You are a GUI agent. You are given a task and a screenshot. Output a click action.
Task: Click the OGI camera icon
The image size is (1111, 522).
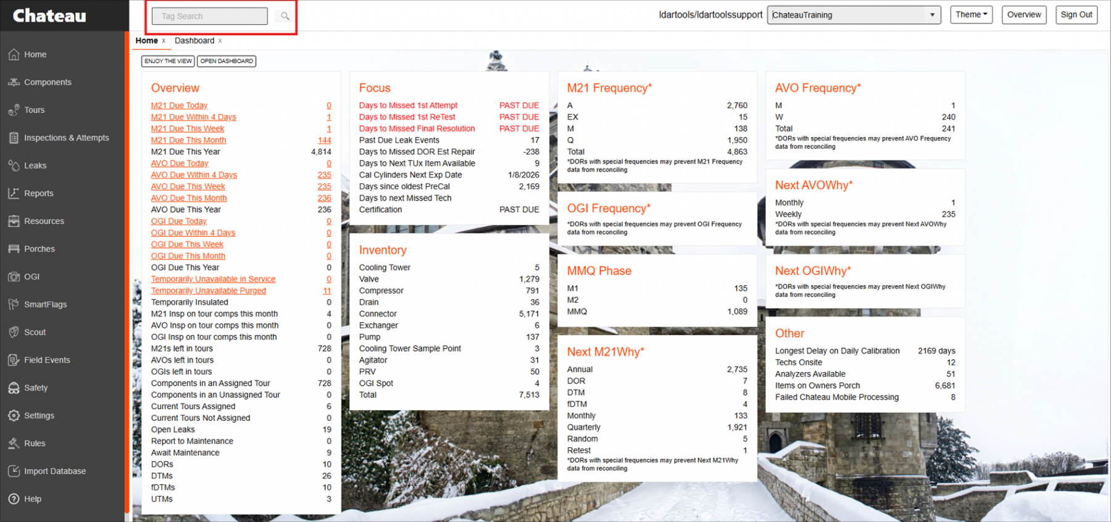(x=14, y=276)
